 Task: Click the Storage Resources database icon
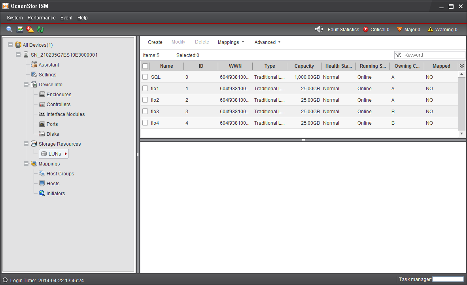pyautogui.click(x=34, y=144)
